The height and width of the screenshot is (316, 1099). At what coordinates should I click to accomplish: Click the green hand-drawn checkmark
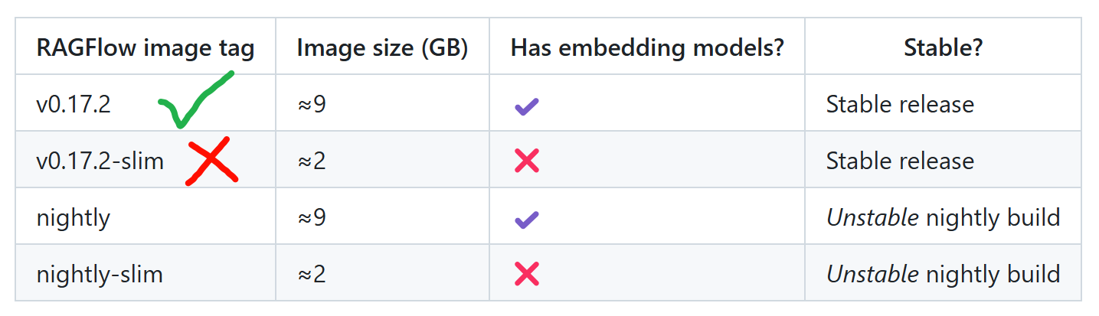coord(190,102)
